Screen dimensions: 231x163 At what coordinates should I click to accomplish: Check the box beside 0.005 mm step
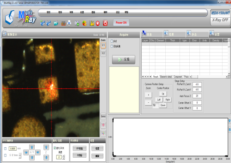coord(5,149)
